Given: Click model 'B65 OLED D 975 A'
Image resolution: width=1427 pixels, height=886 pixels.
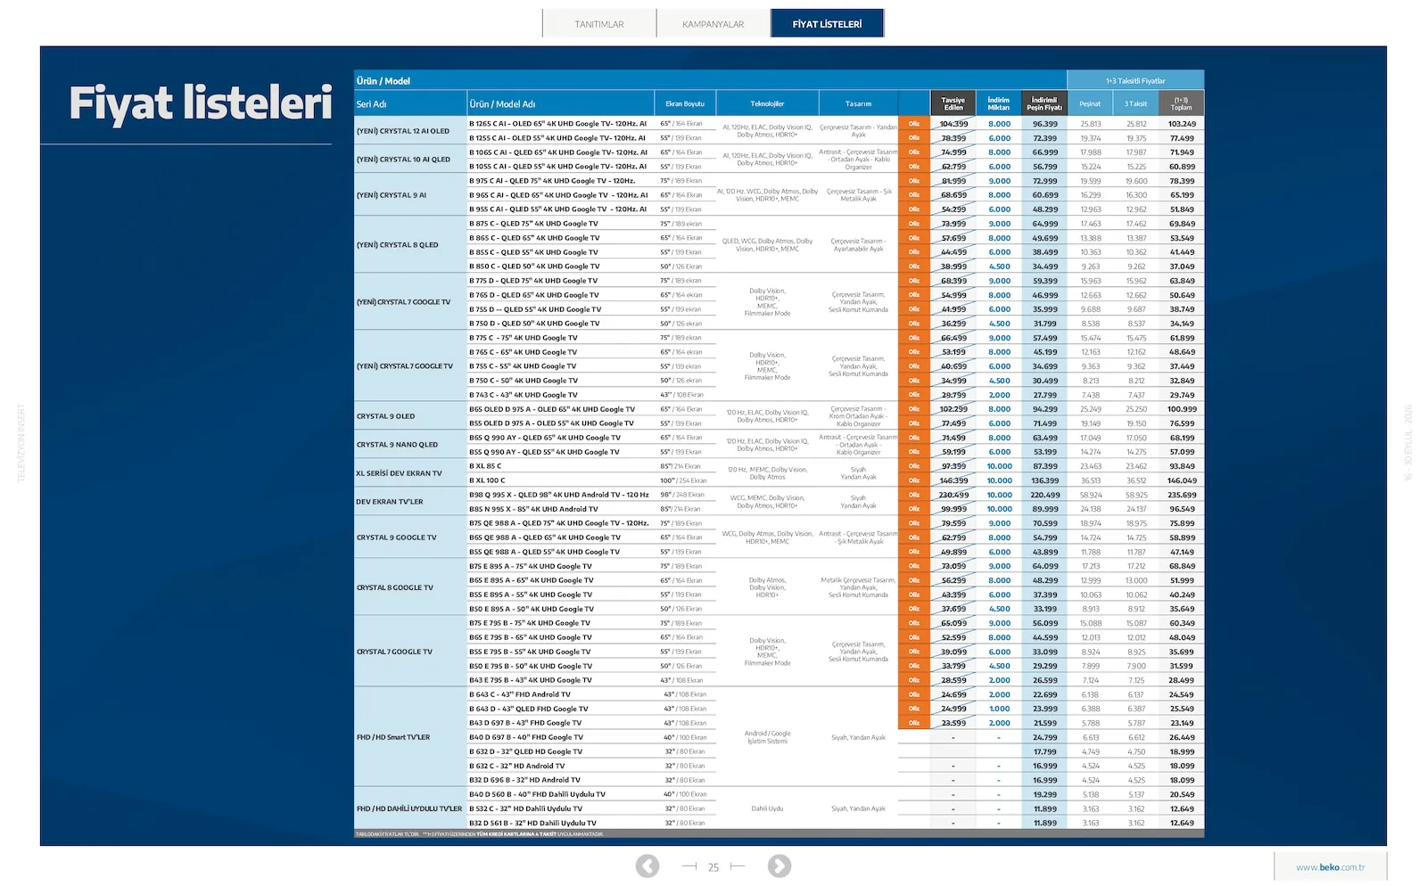Looking at the screenshot, I should 552,409.
